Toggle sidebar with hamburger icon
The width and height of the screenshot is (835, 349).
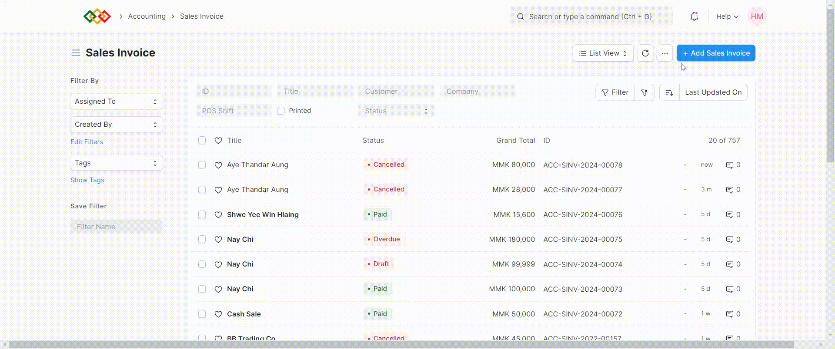click(76, 53)
